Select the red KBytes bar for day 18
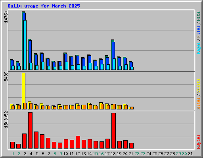 113,131
